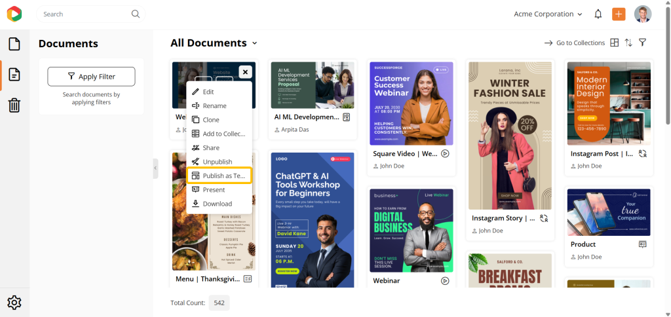Click the orange plus create button
Screen dimensions: 671x317
click(x=619, y=14)
